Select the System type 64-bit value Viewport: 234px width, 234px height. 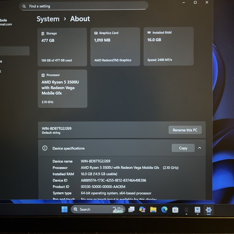(116, 193)
